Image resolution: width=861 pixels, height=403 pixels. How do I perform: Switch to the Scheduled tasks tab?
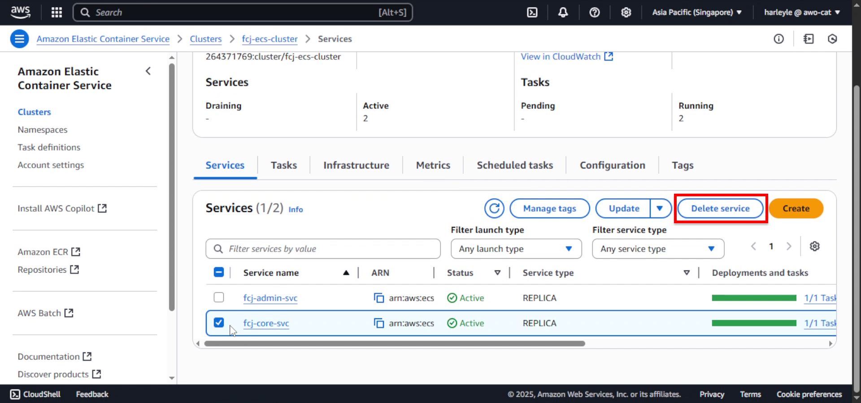[x=515, y=165]
